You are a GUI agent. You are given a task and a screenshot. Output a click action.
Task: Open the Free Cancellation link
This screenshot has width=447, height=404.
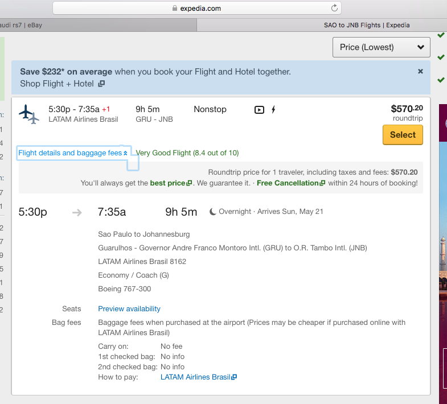coord(290,183)
